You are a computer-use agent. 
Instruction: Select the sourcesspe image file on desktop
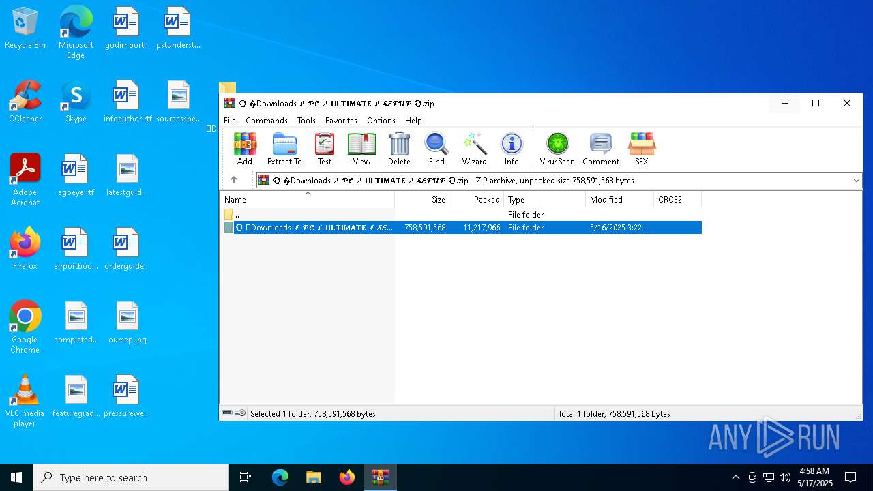pos(179,102)
